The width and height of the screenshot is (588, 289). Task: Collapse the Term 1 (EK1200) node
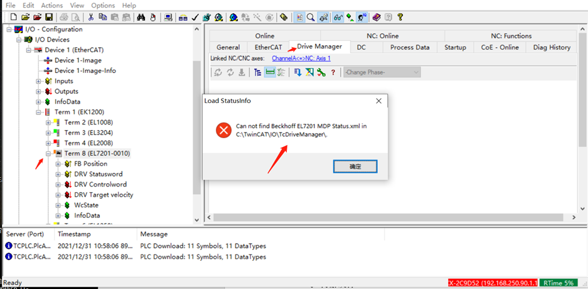tap(38, 112)
